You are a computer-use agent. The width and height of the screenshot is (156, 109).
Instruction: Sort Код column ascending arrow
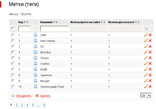pyautogui.click(x=25, y=22)
